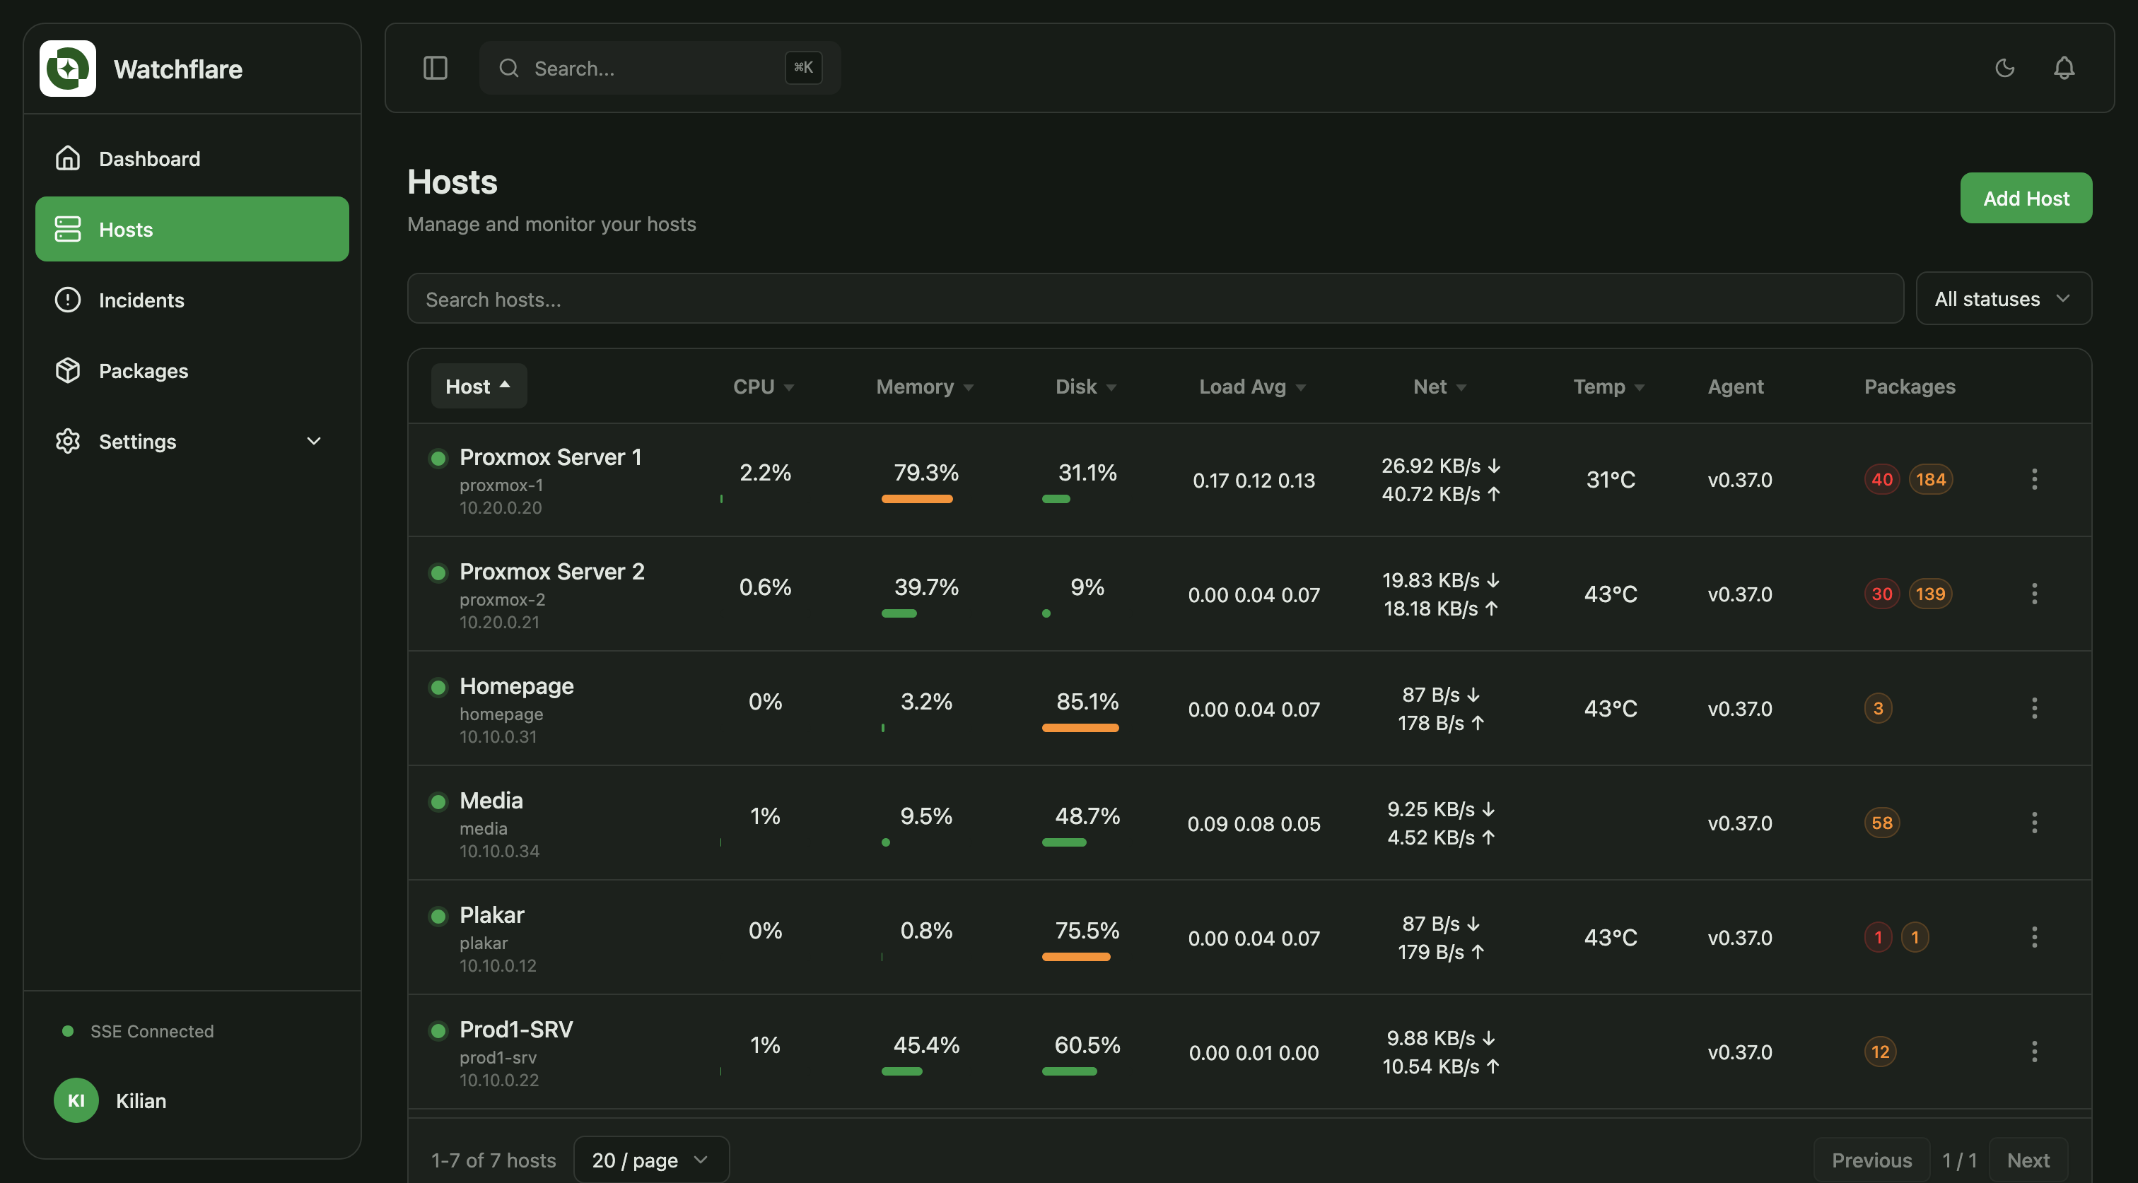Select Hosts in sidebar
2138x1183 pixels.
pyautogui.click(x=192, y=229)
